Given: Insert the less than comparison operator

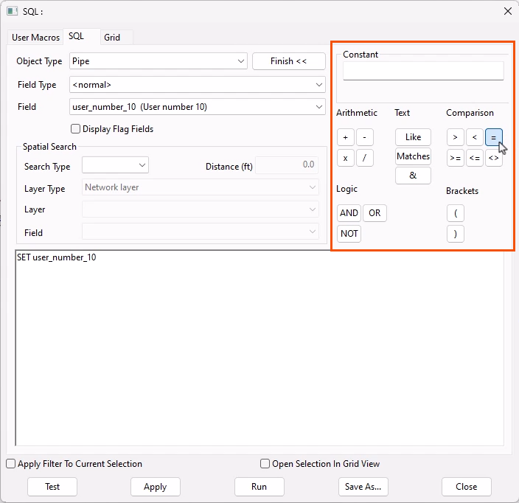Looking at the screenshot, I should click(x=474, y=137).
